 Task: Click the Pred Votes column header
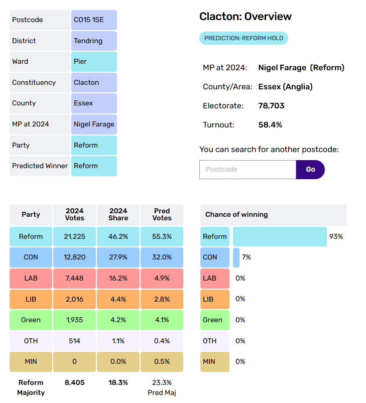[x=162, y=214]
